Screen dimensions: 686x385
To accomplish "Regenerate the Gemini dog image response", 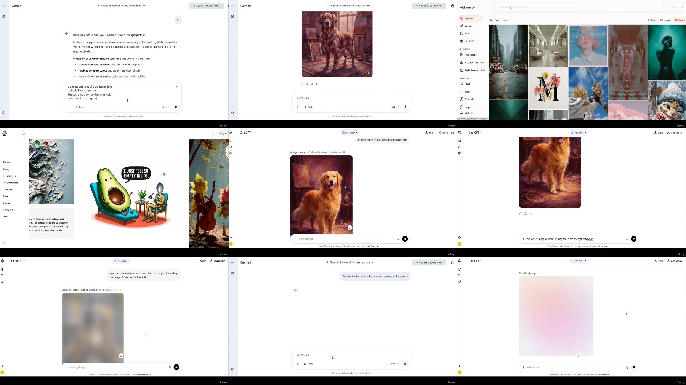I will (312, 84).
